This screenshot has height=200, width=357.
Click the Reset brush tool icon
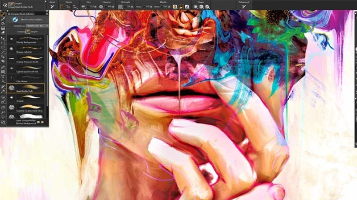52,7
